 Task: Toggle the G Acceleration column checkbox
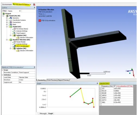tap(115, 86)
